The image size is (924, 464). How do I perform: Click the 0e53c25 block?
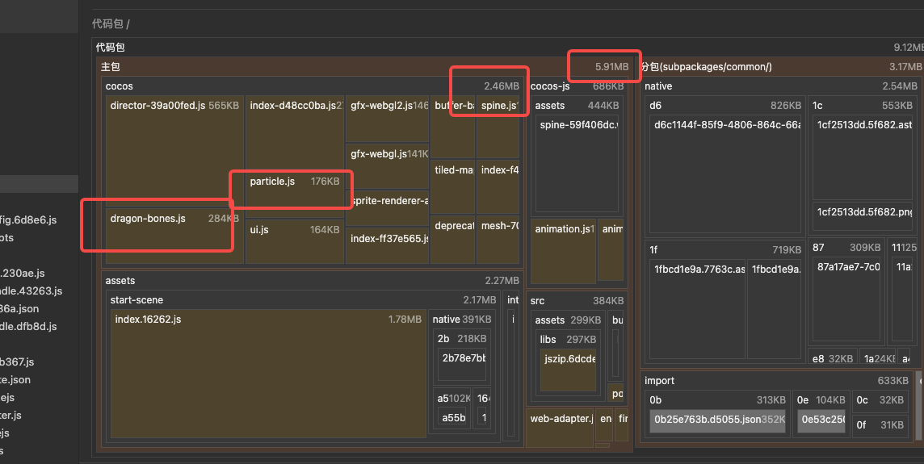pyautogui.click(x=821, y=421)
